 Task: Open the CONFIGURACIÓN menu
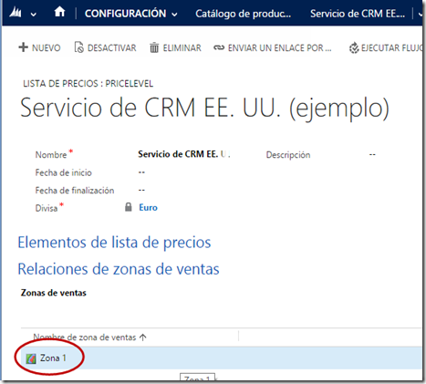coord(125,14)
